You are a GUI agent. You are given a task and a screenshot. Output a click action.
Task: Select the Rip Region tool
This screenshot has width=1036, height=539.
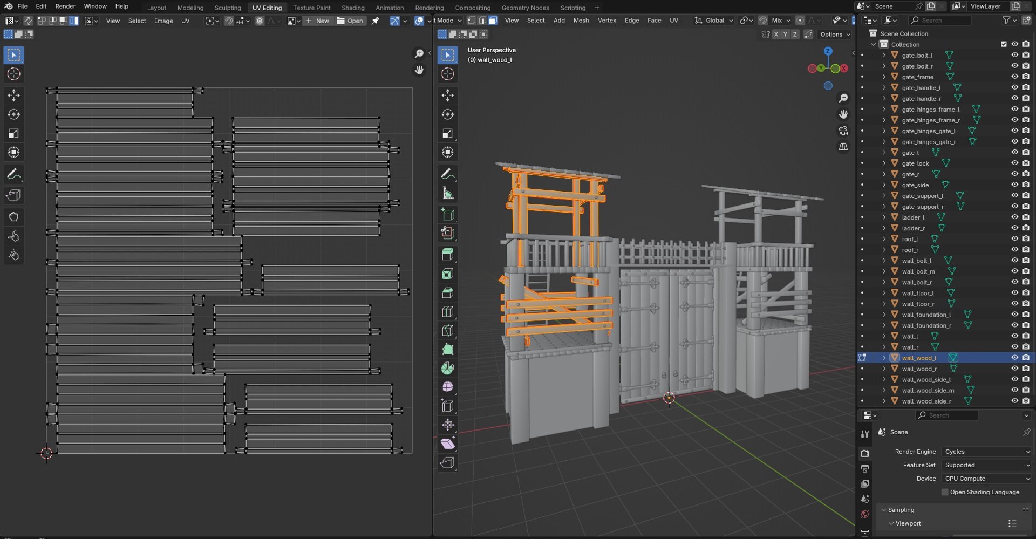(447, 463)
